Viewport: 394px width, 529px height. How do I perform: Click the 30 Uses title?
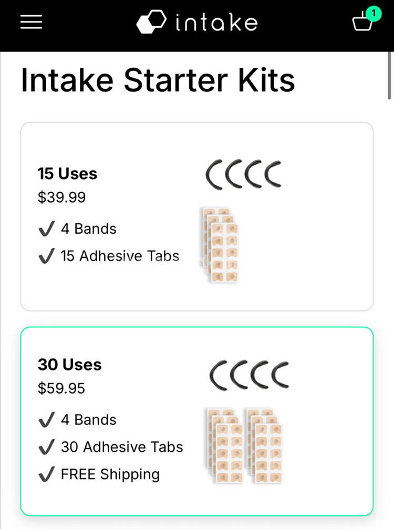(x=69, y=365)
